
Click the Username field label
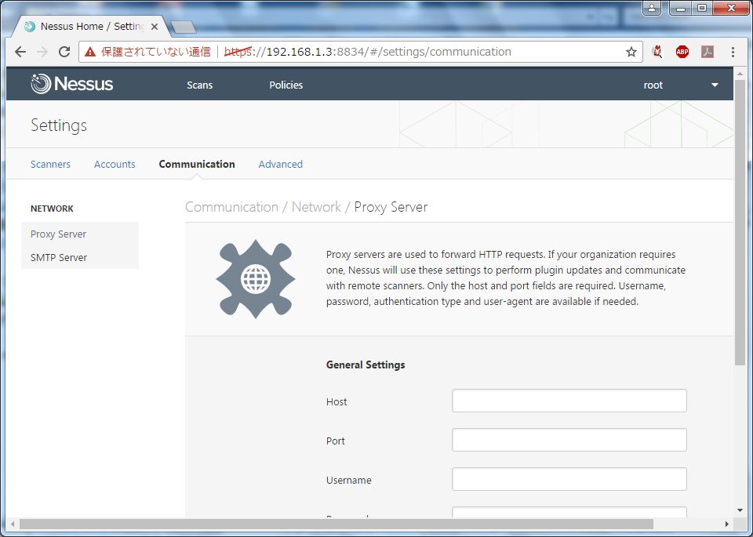click(348, 480)
